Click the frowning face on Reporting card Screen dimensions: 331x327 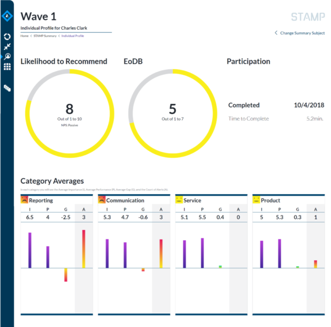pyautogui.click(x=24, y=200)
